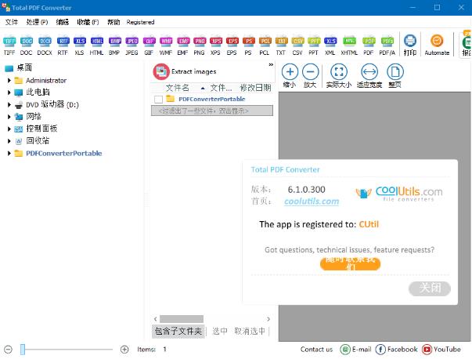The image size is (472, 359).
Task: Expand PDFConverterPortable in folder tree
Action: click(9, 153)
